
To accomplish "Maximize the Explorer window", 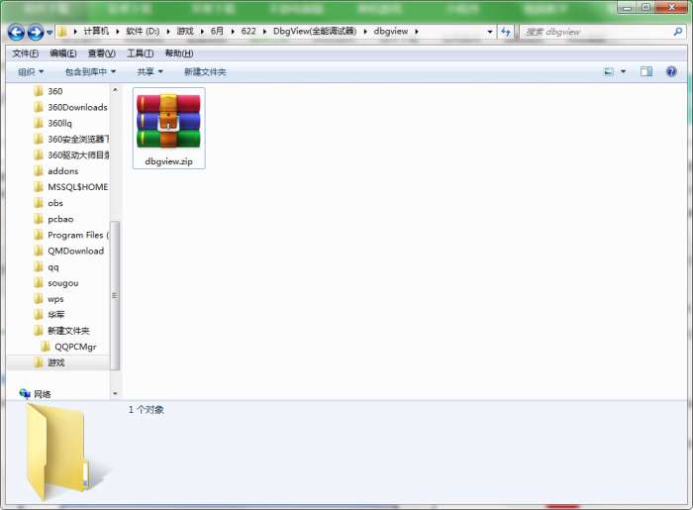I will 645,7.
